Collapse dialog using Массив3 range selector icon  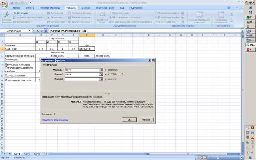click(101, 79)
